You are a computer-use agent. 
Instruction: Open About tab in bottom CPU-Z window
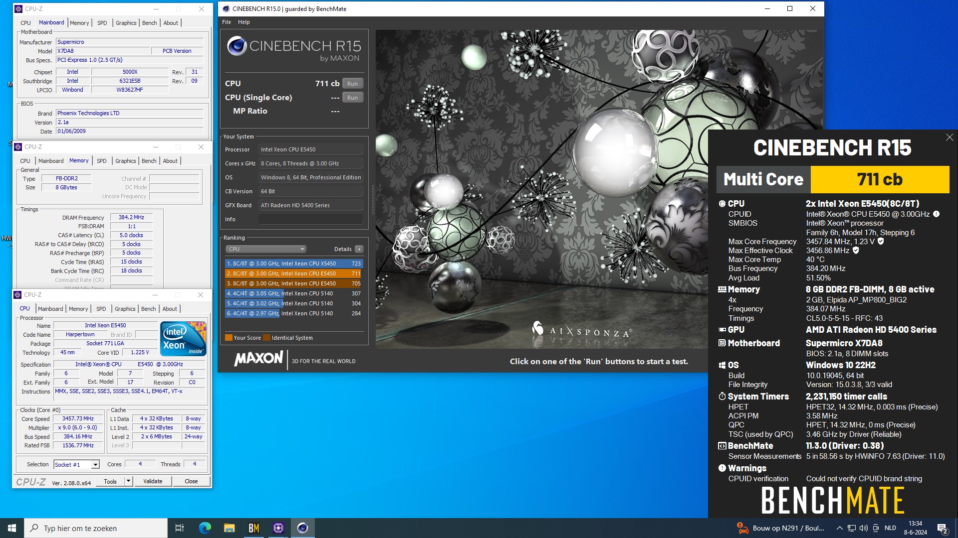170,309
